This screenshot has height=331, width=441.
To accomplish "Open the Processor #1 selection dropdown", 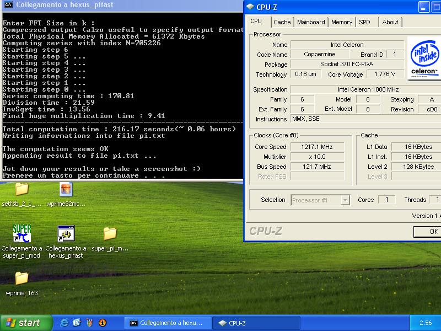I will 320,200.
